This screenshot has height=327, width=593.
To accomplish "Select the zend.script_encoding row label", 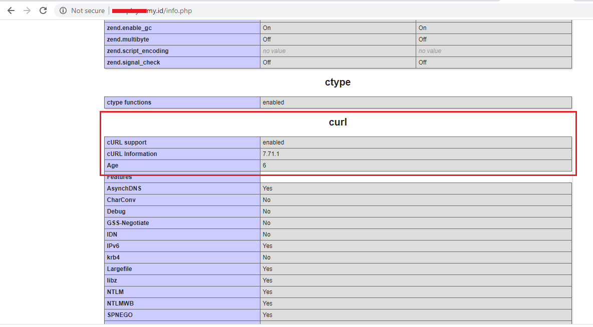I will [182, 51].
